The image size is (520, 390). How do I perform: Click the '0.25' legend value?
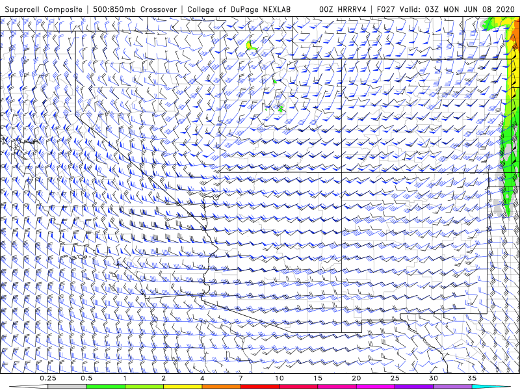click(48, 378)
